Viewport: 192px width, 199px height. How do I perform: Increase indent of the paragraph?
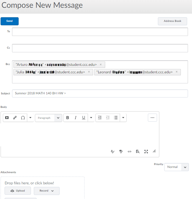pyautogui.click(x=100, y=118)
